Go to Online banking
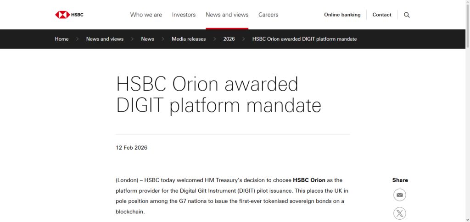Image resolution: width=470 pixels, height=222 pixels. (342, 15)
